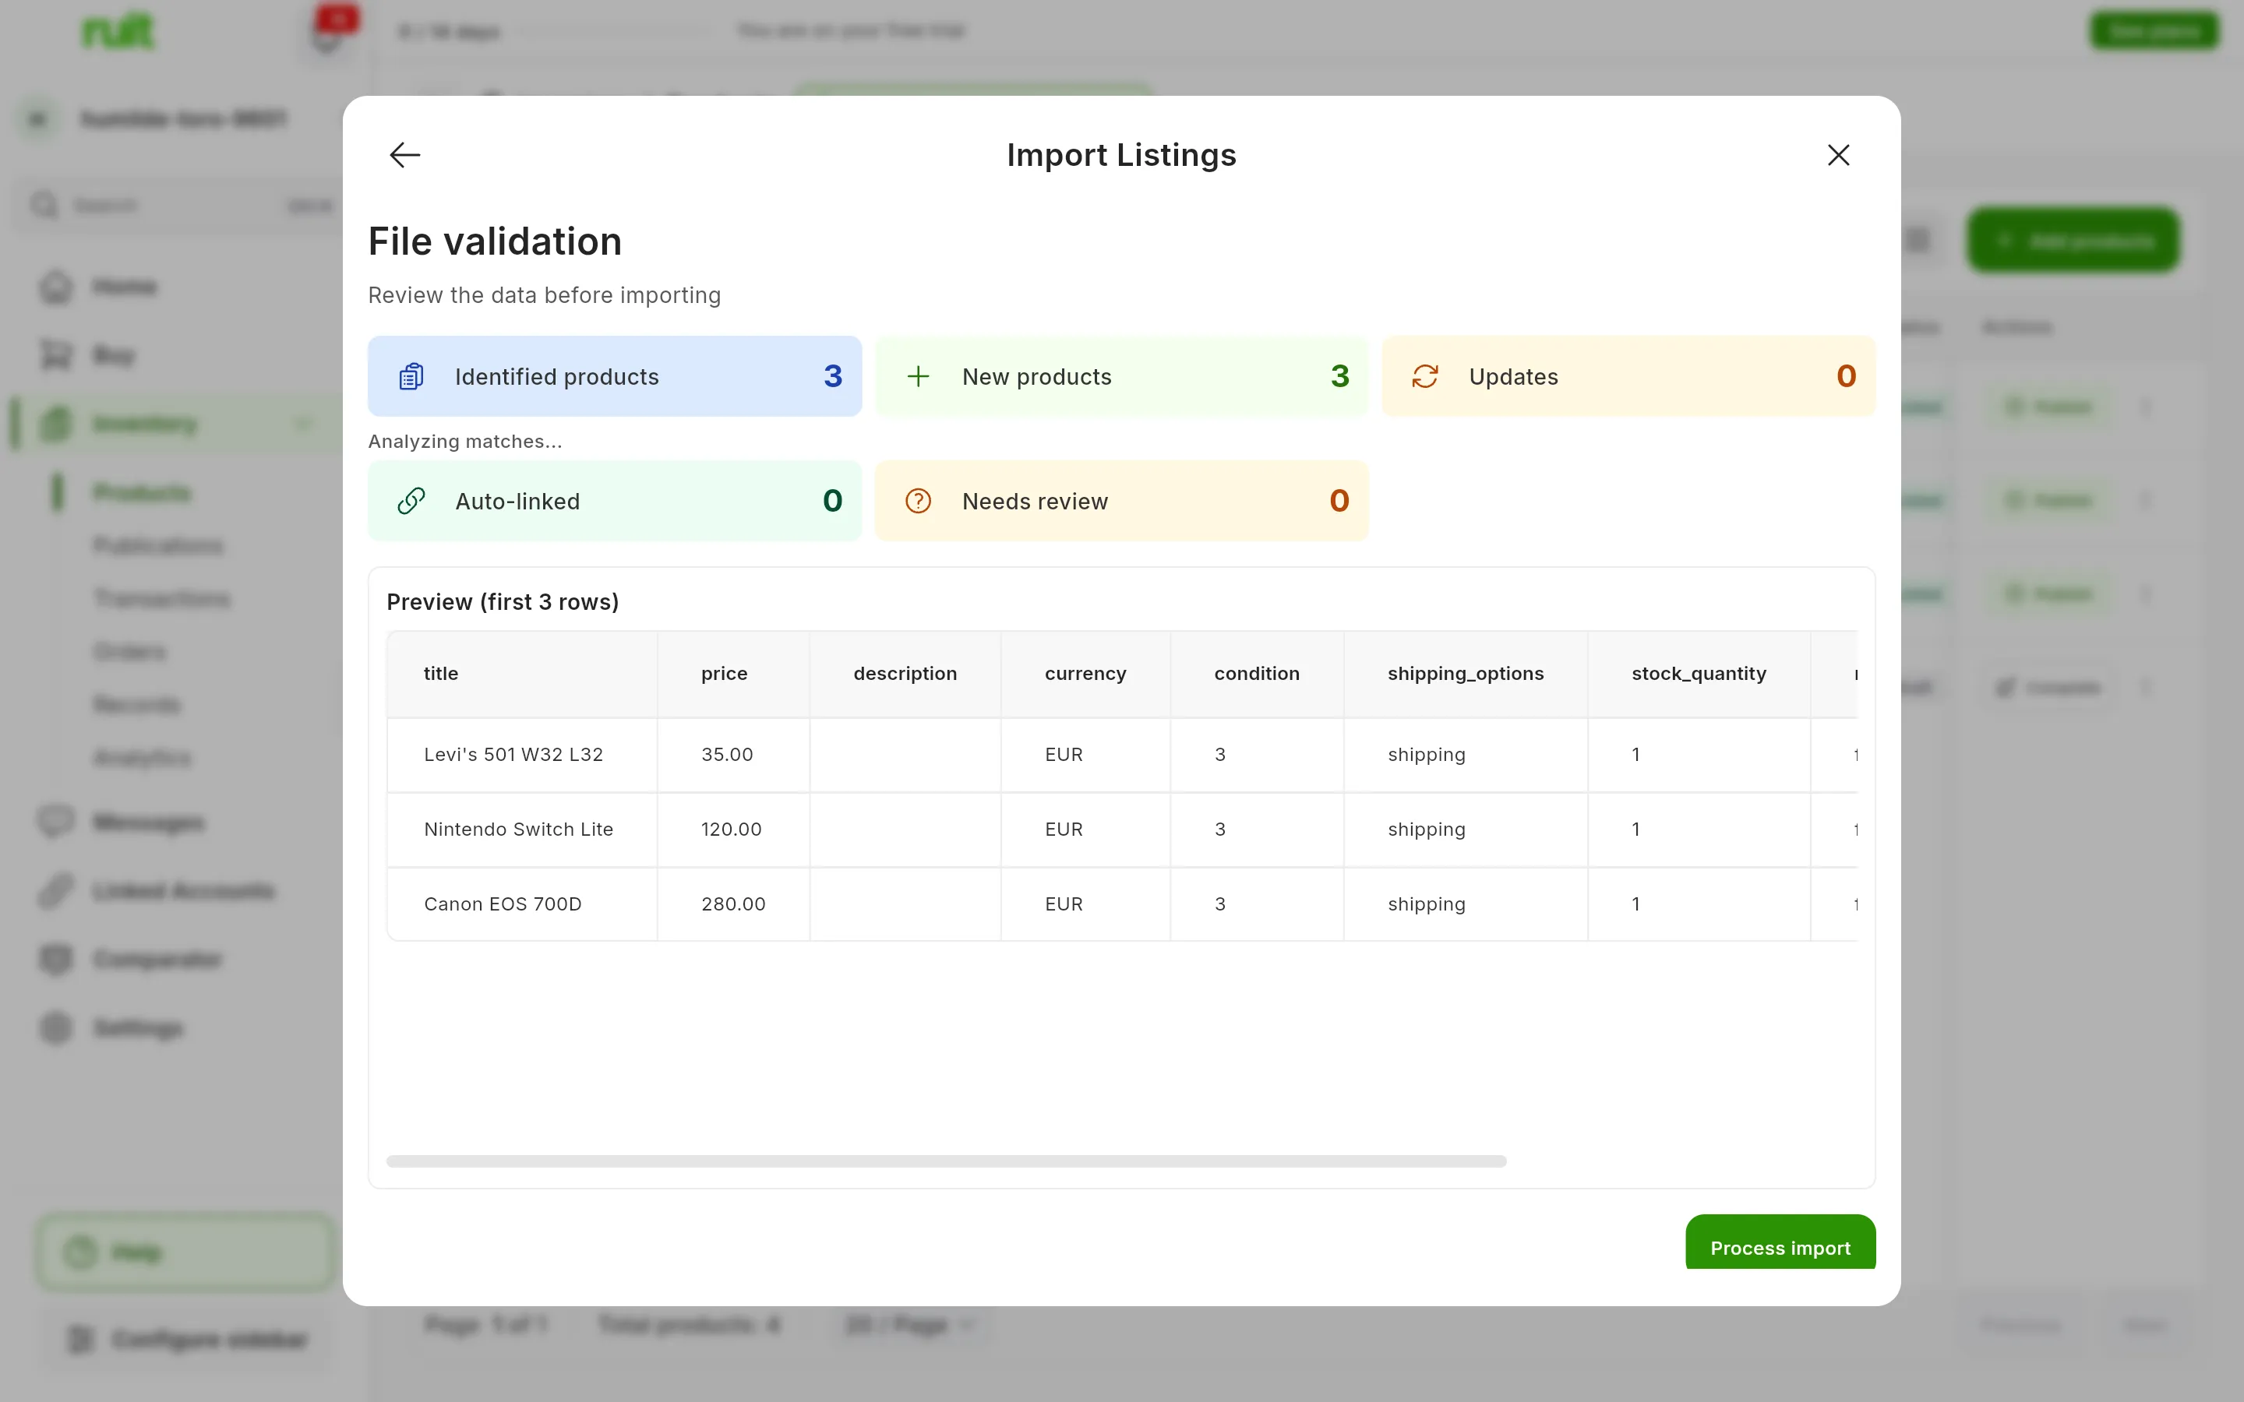2244x1402 pixels.
Task: Select the Identified products card
Action: pyautogui.click(x=615, y=376)
